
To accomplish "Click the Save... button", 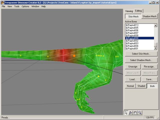I will point(149,79).
